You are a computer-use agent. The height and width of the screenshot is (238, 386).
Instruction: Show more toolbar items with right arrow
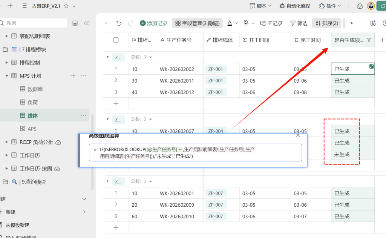tap(352, 23)
